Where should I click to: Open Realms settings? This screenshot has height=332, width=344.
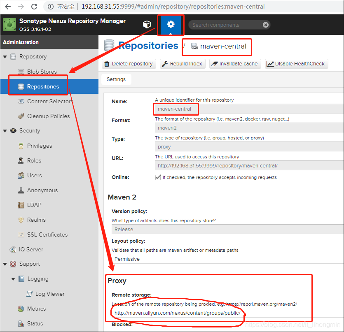(x=36, y=220)
